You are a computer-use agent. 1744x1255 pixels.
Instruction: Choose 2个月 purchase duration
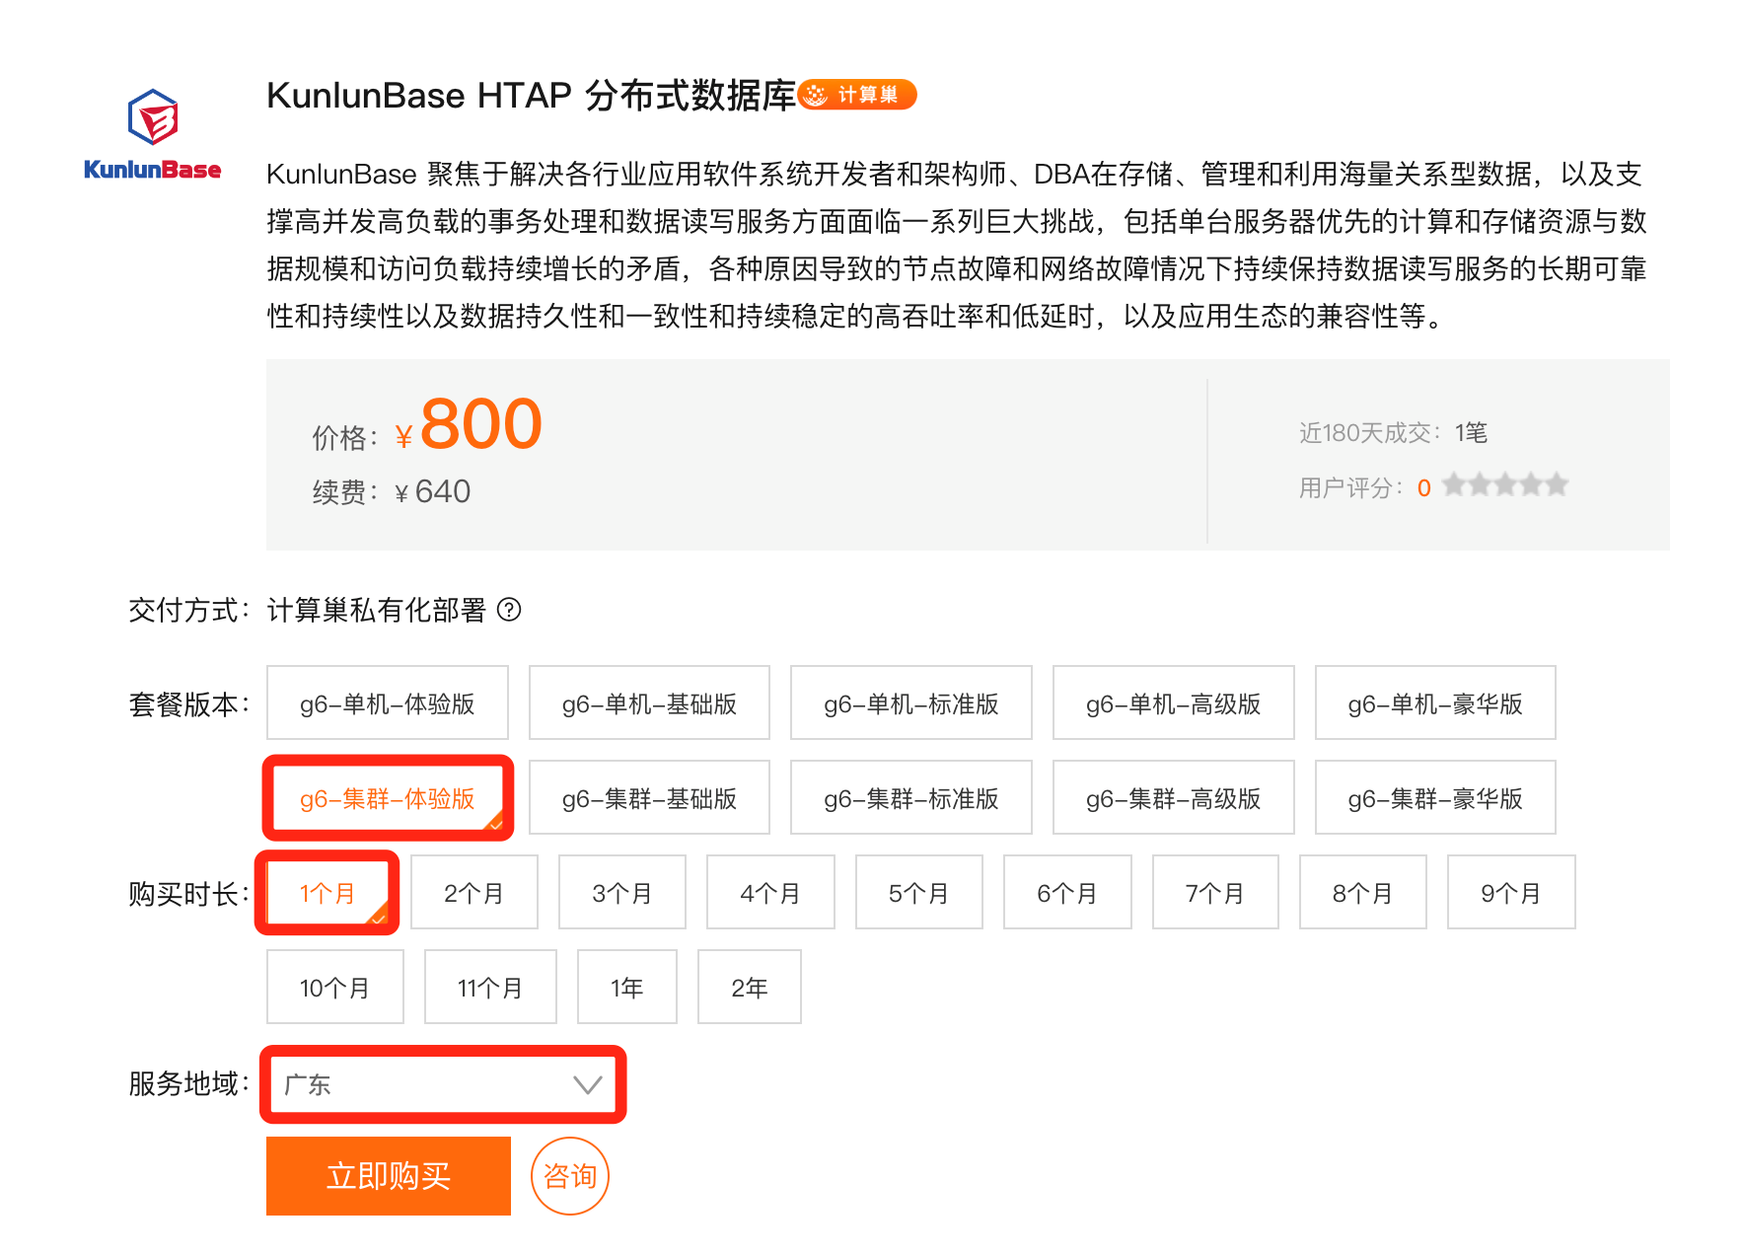tap(474, 892)
